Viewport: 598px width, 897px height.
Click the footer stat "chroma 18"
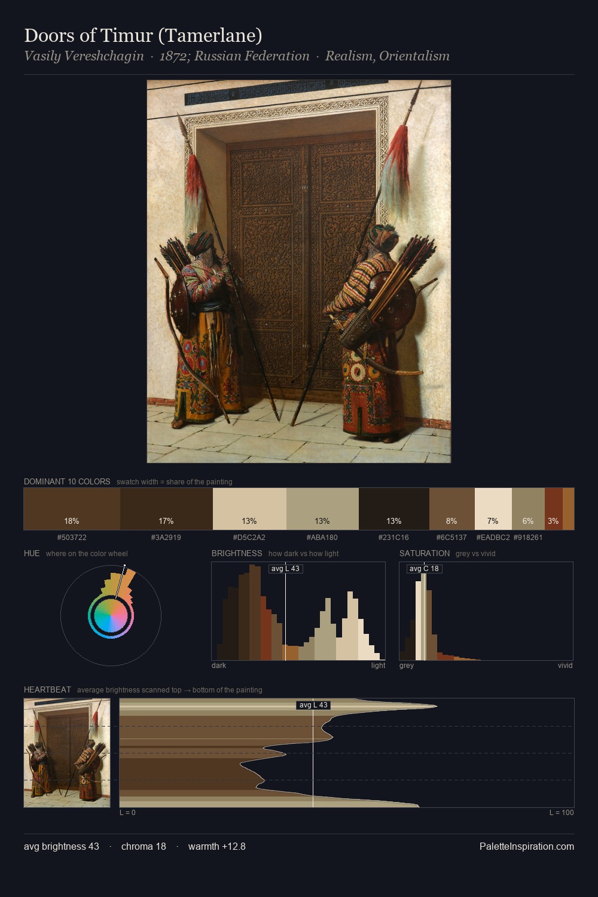(x=144, y=846)
